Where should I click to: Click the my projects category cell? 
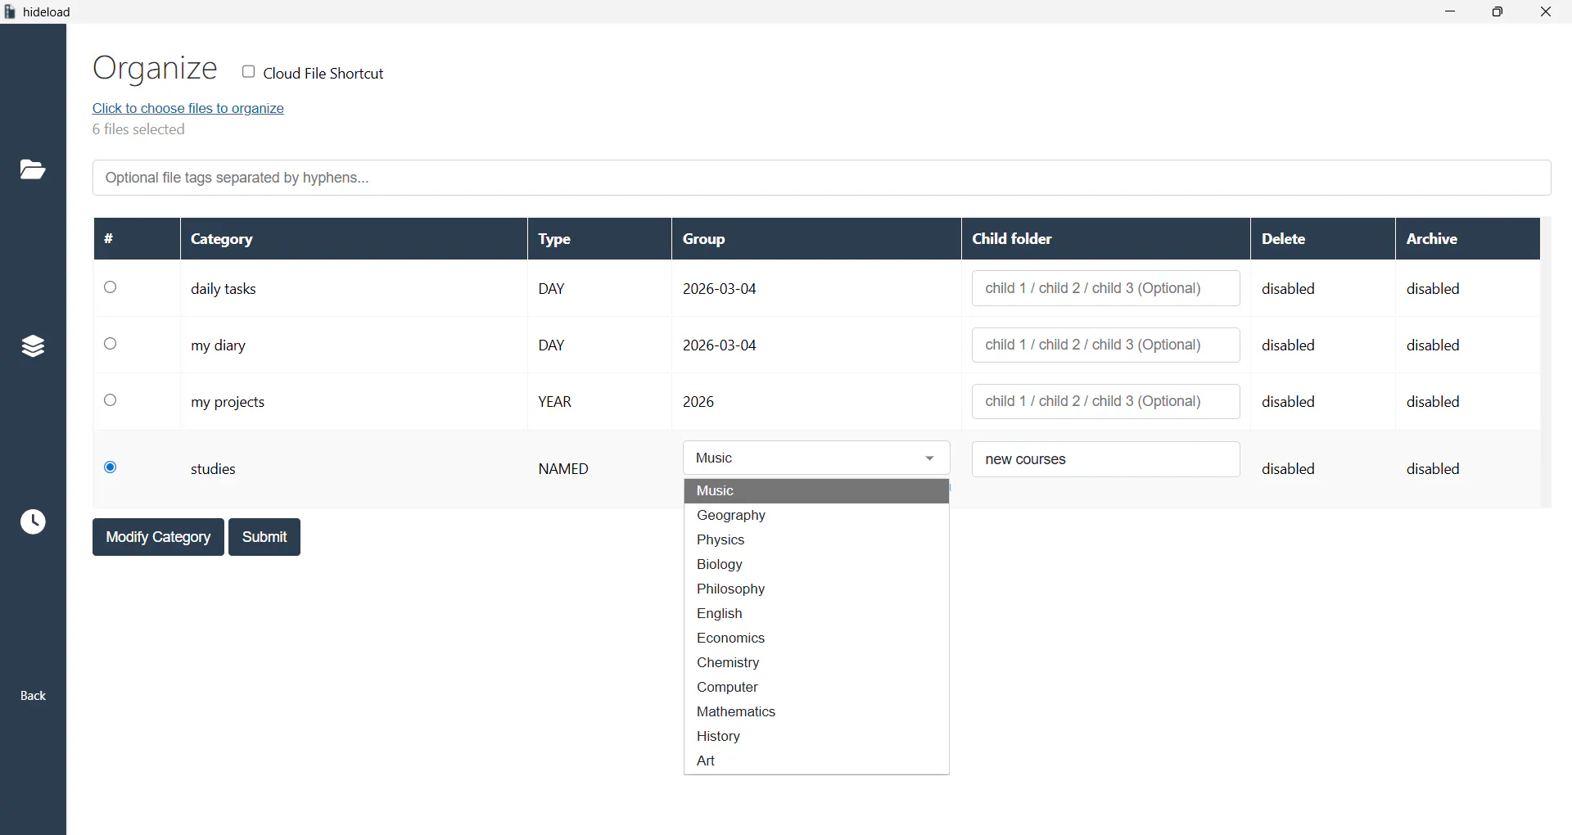click(x=354, y=401)
